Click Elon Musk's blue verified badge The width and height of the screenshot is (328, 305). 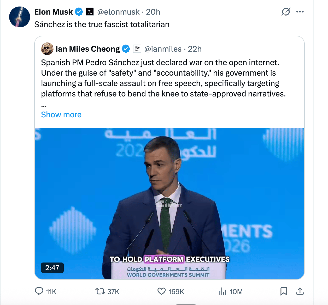tap(79, 12)
